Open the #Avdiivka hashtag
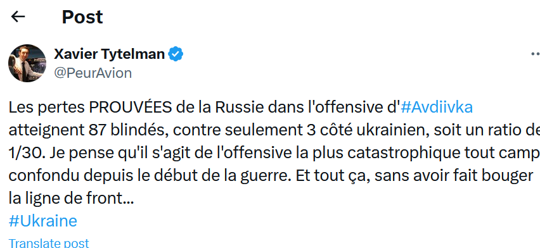 point(437,108)
